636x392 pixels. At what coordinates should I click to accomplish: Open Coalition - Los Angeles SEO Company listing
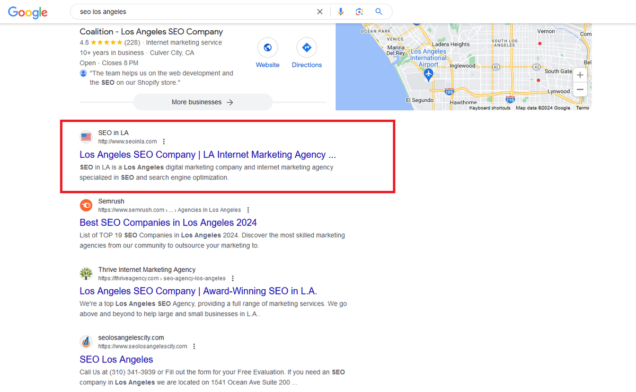[x=151, y=32]
